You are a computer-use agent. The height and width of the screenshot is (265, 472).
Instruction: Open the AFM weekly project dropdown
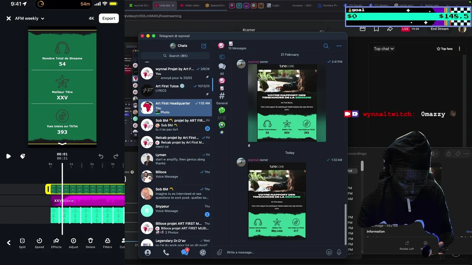click(x=29, y=18)
